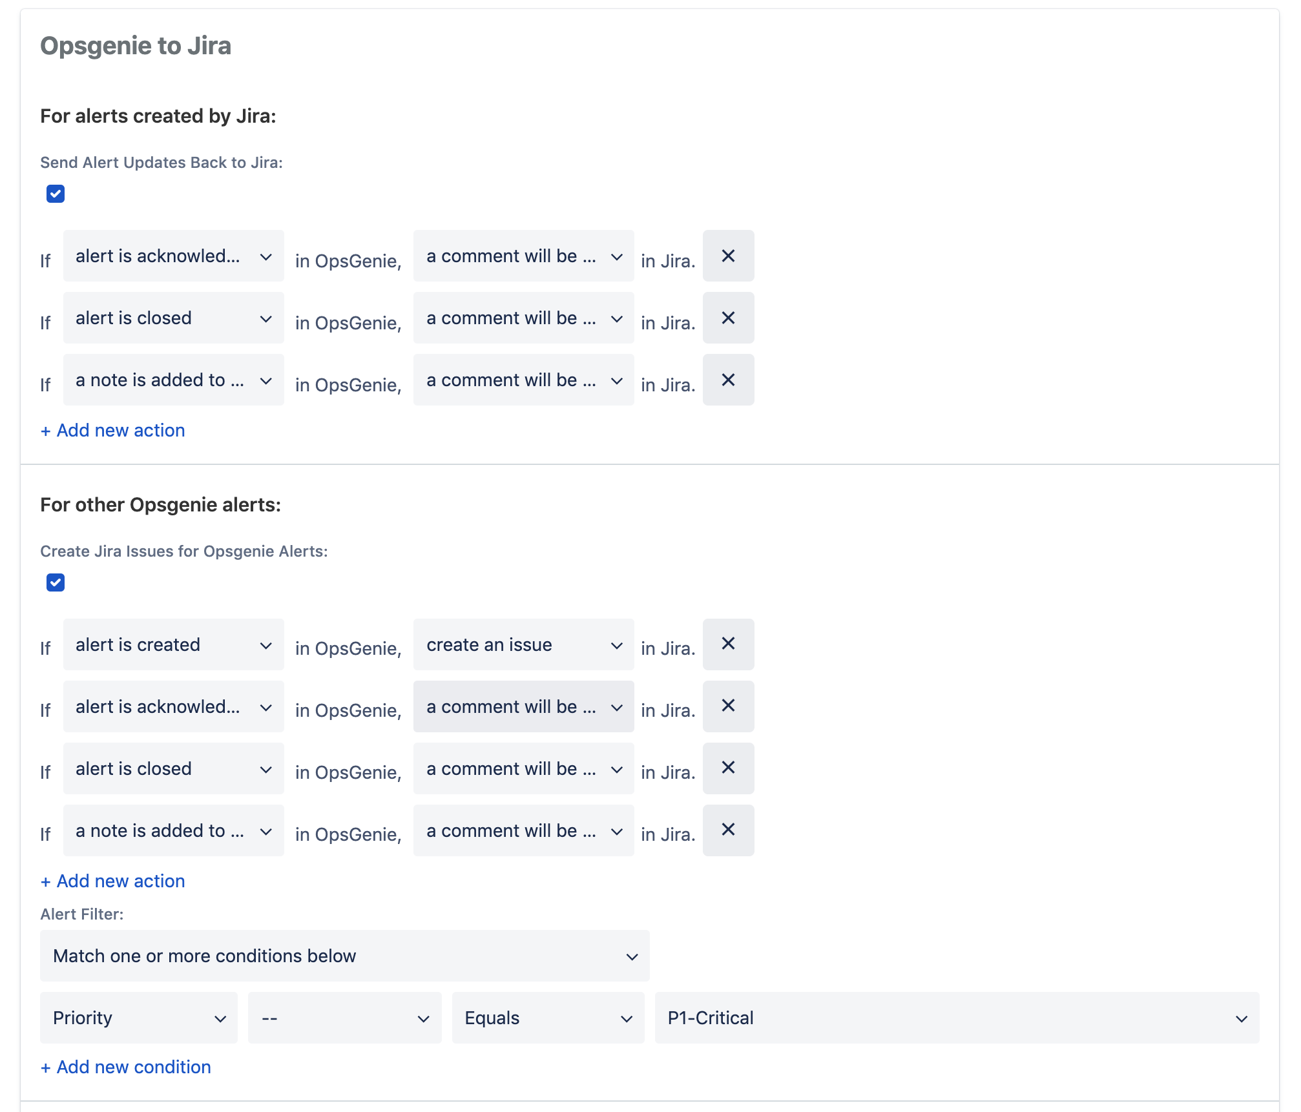
Task: Delete the 'alert is created' action row
Action: [728, 644]
